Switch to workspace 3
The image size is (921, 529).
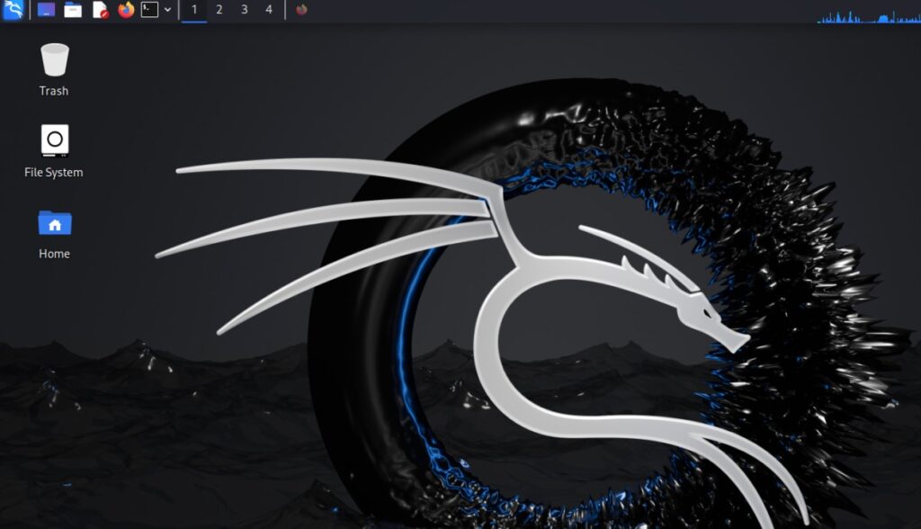coord(244,12)
